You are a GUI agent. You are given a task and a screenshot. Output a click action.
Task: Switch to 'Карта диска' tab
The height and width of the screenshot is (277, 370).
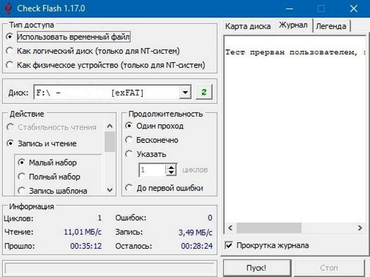point(248,26)
